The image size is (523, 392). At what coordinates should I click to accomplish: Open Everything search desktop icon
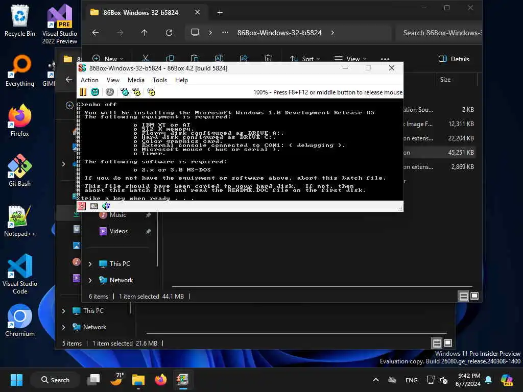click(20, 70)
